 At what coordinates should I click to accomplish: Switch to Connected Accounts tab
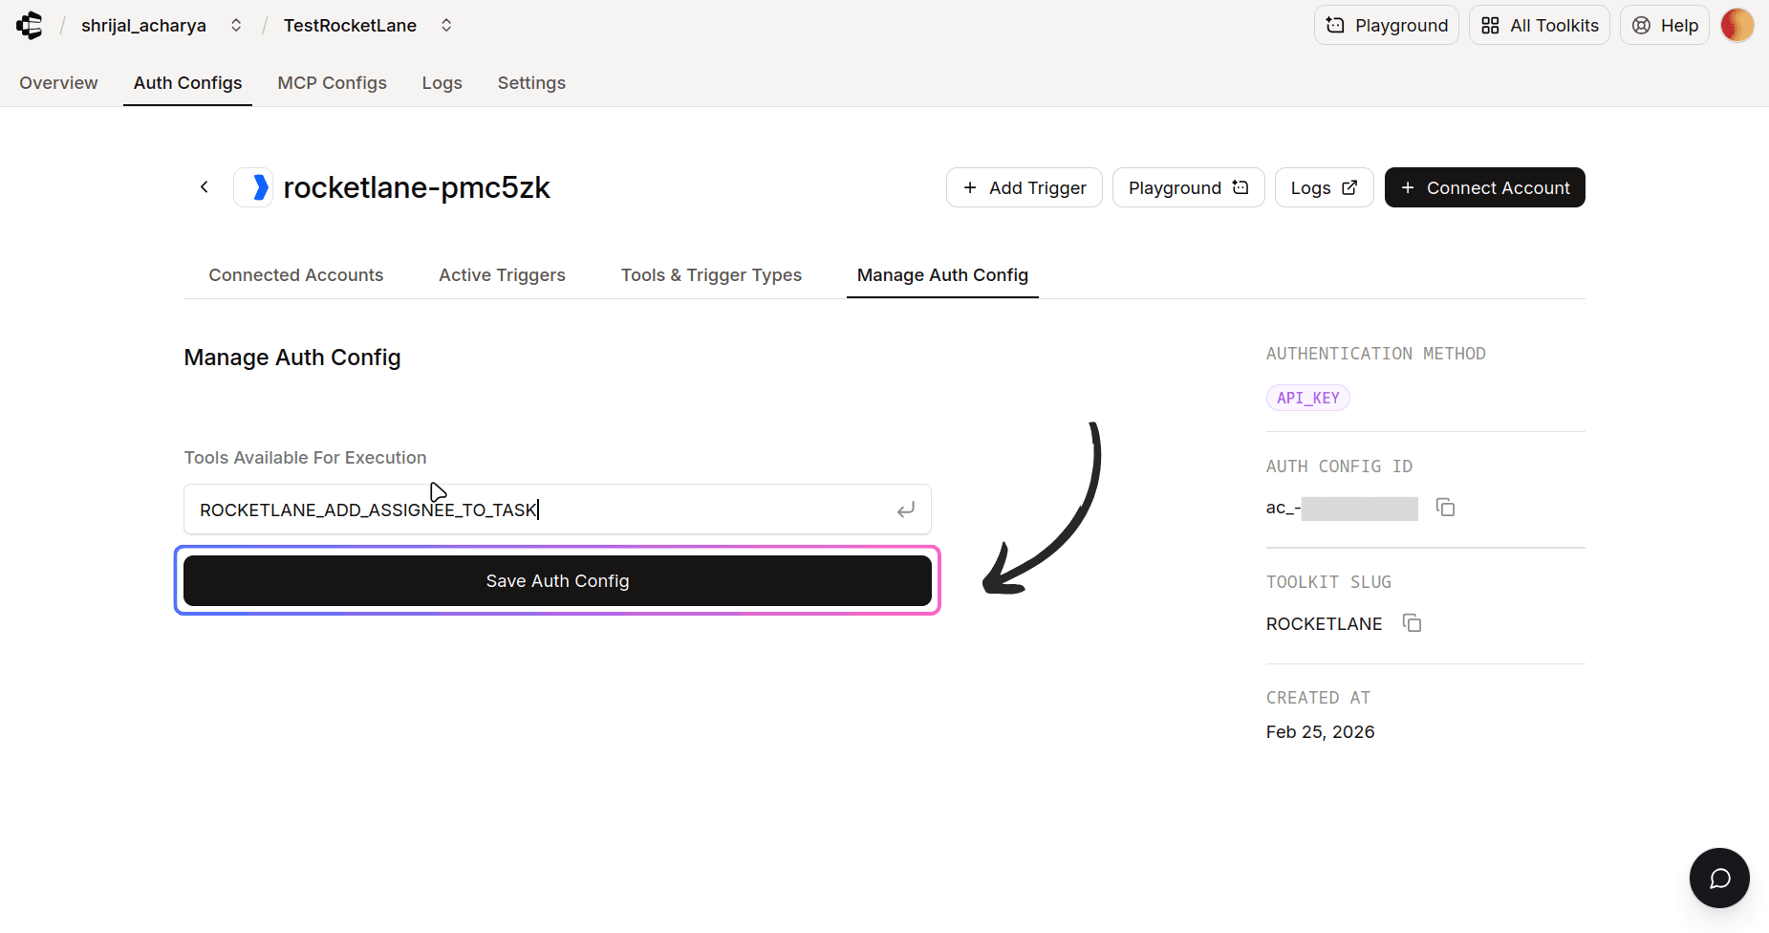(x=296, y=275)
